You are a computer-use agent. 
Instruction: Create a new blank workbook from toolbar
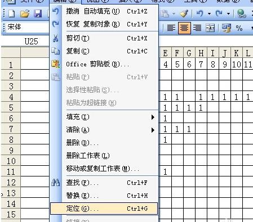(x=12, y=13)
